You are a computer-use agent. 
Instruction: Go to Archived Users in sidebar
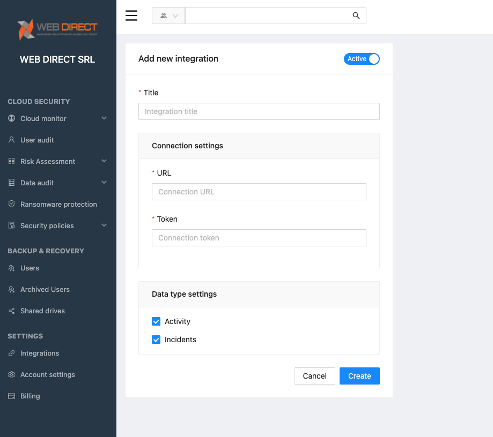pos(45,289)
